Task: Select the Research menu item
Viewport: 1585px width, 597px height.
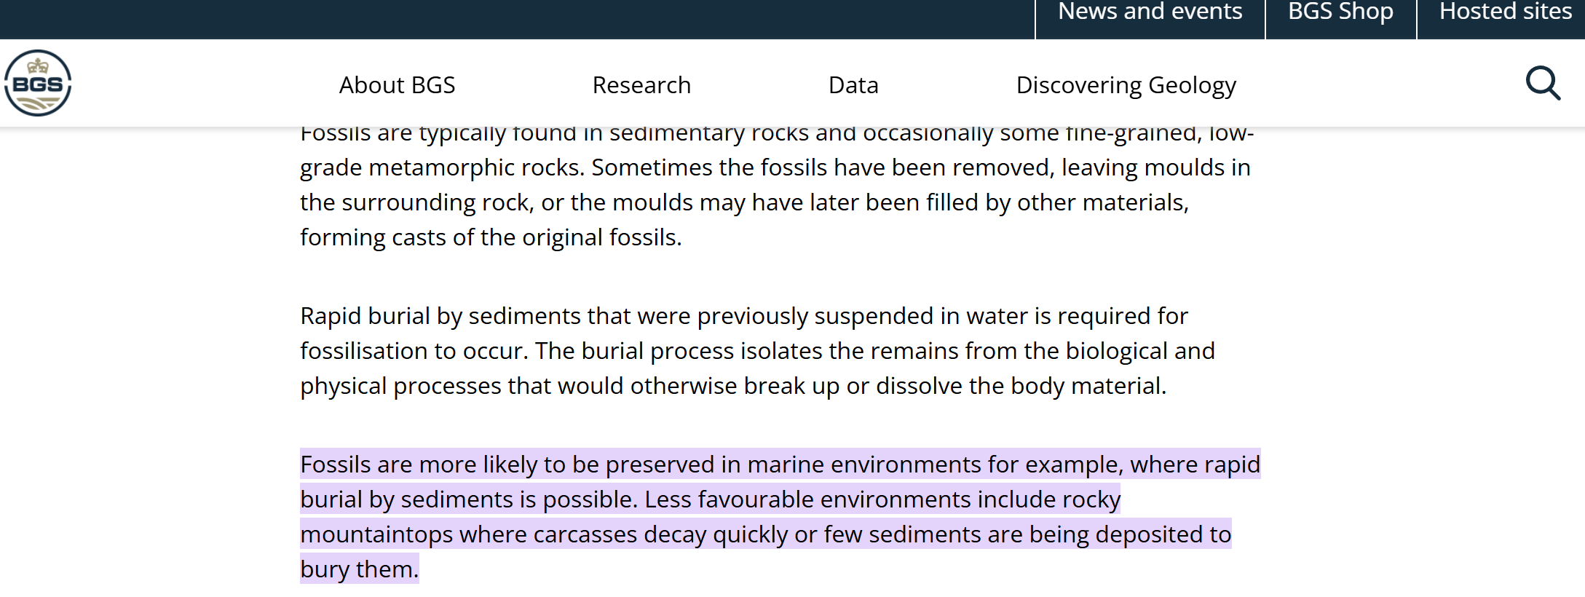Action: pyautogui.click(x=641, y=85)
